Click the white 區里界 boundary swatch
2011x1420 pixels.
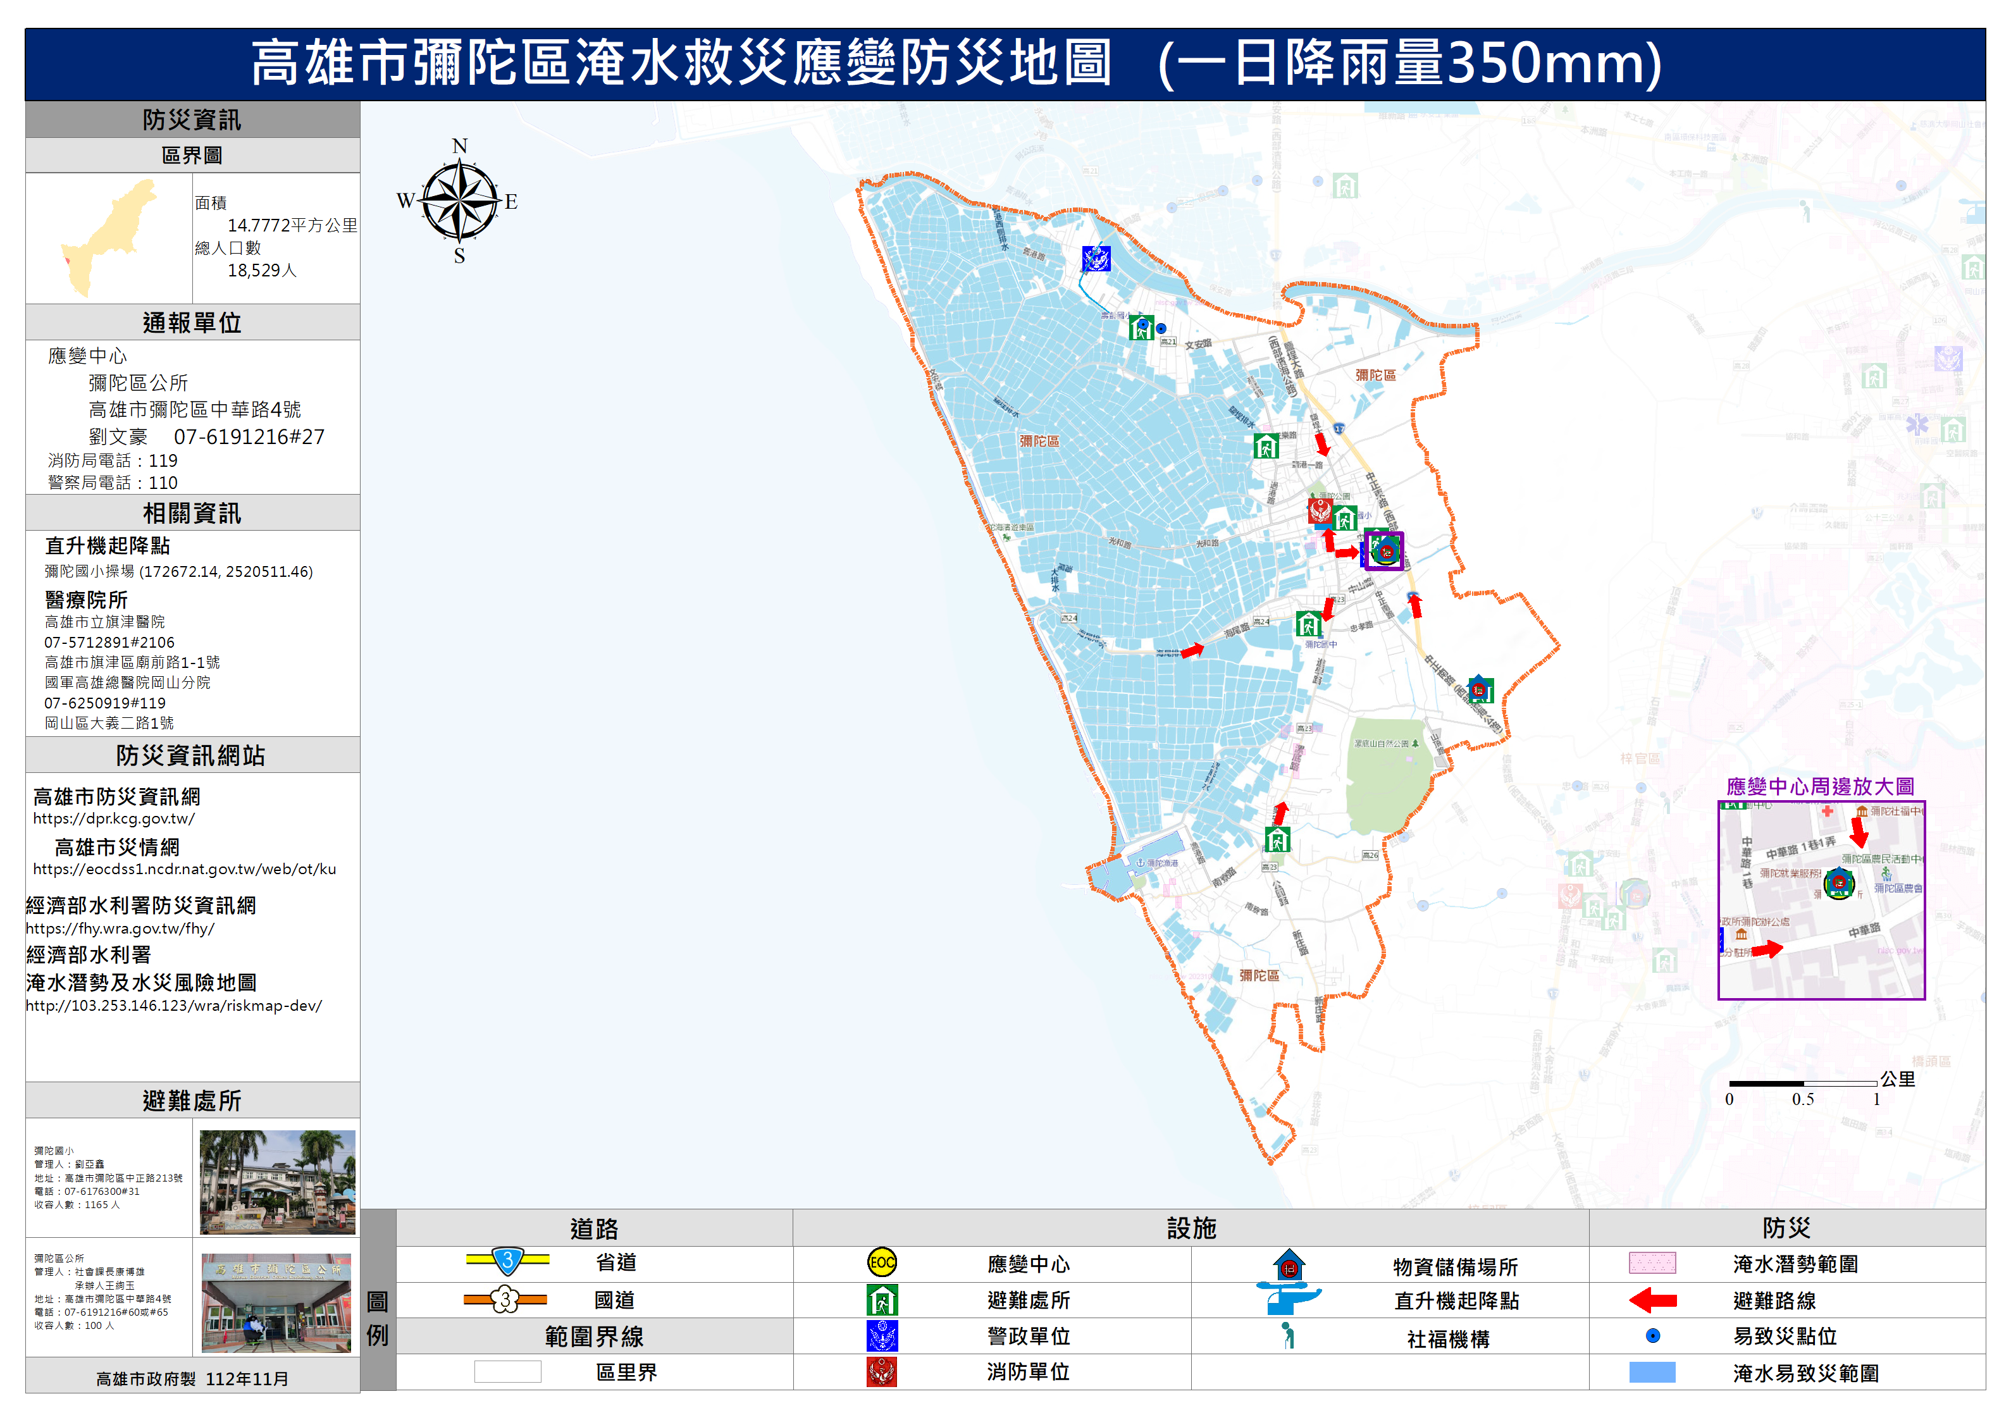508,1372
